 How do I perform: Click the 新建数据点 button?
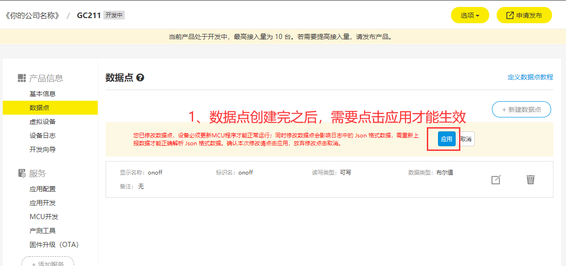pos(521,110)
